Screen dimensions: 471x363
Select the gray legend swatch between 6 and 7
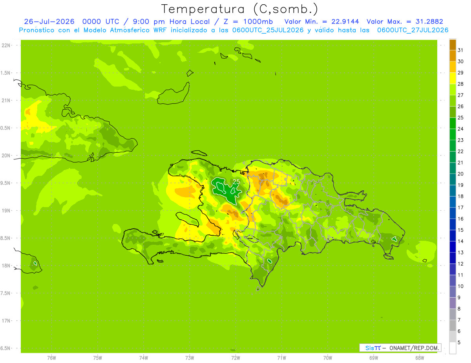453,325
